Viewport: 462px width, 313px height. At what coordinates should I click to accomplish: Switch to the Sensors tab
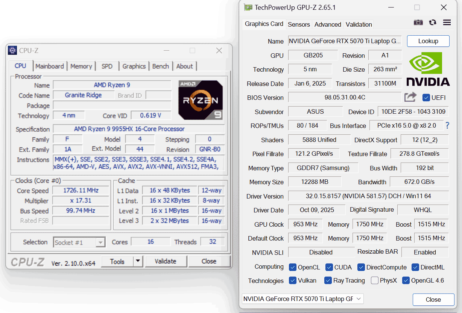tap(299, 24)
